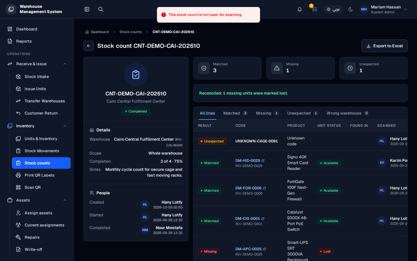The height and width of the screenshot is (261, 417).
Task: Open Units & Inventory page
Action: (41, 139)
